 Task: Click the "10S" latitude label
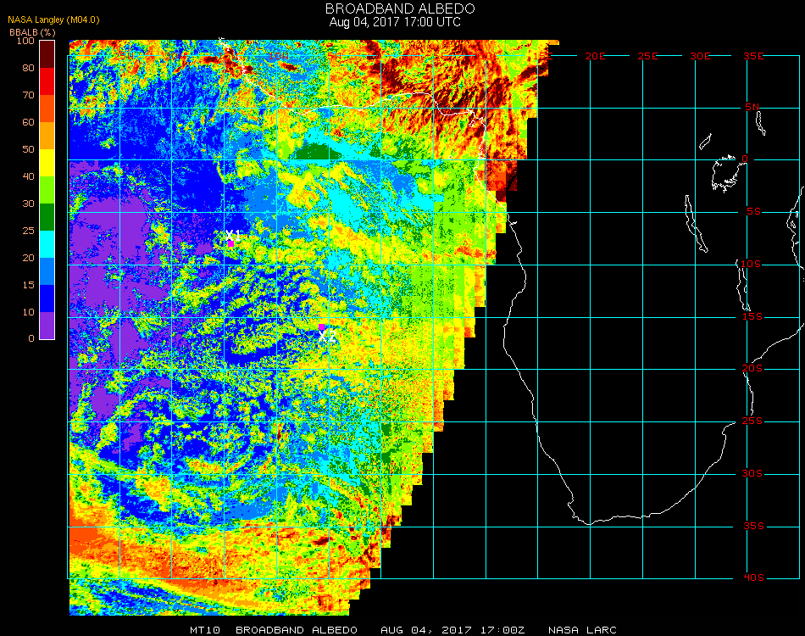[751, 264]
